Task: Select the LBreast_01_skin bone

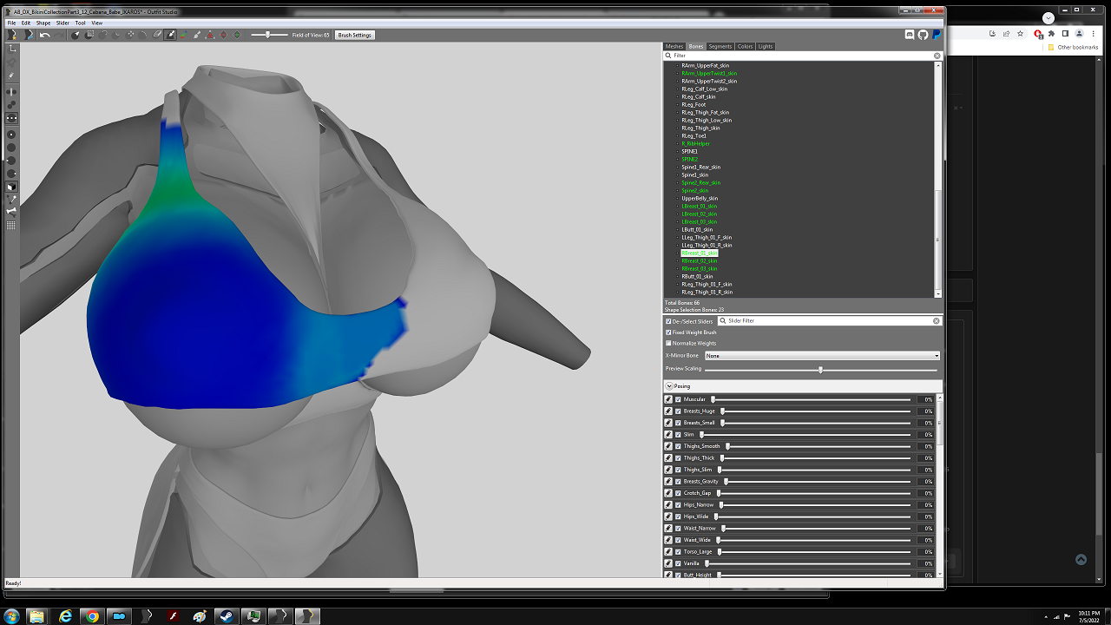Action: [700, 207]
